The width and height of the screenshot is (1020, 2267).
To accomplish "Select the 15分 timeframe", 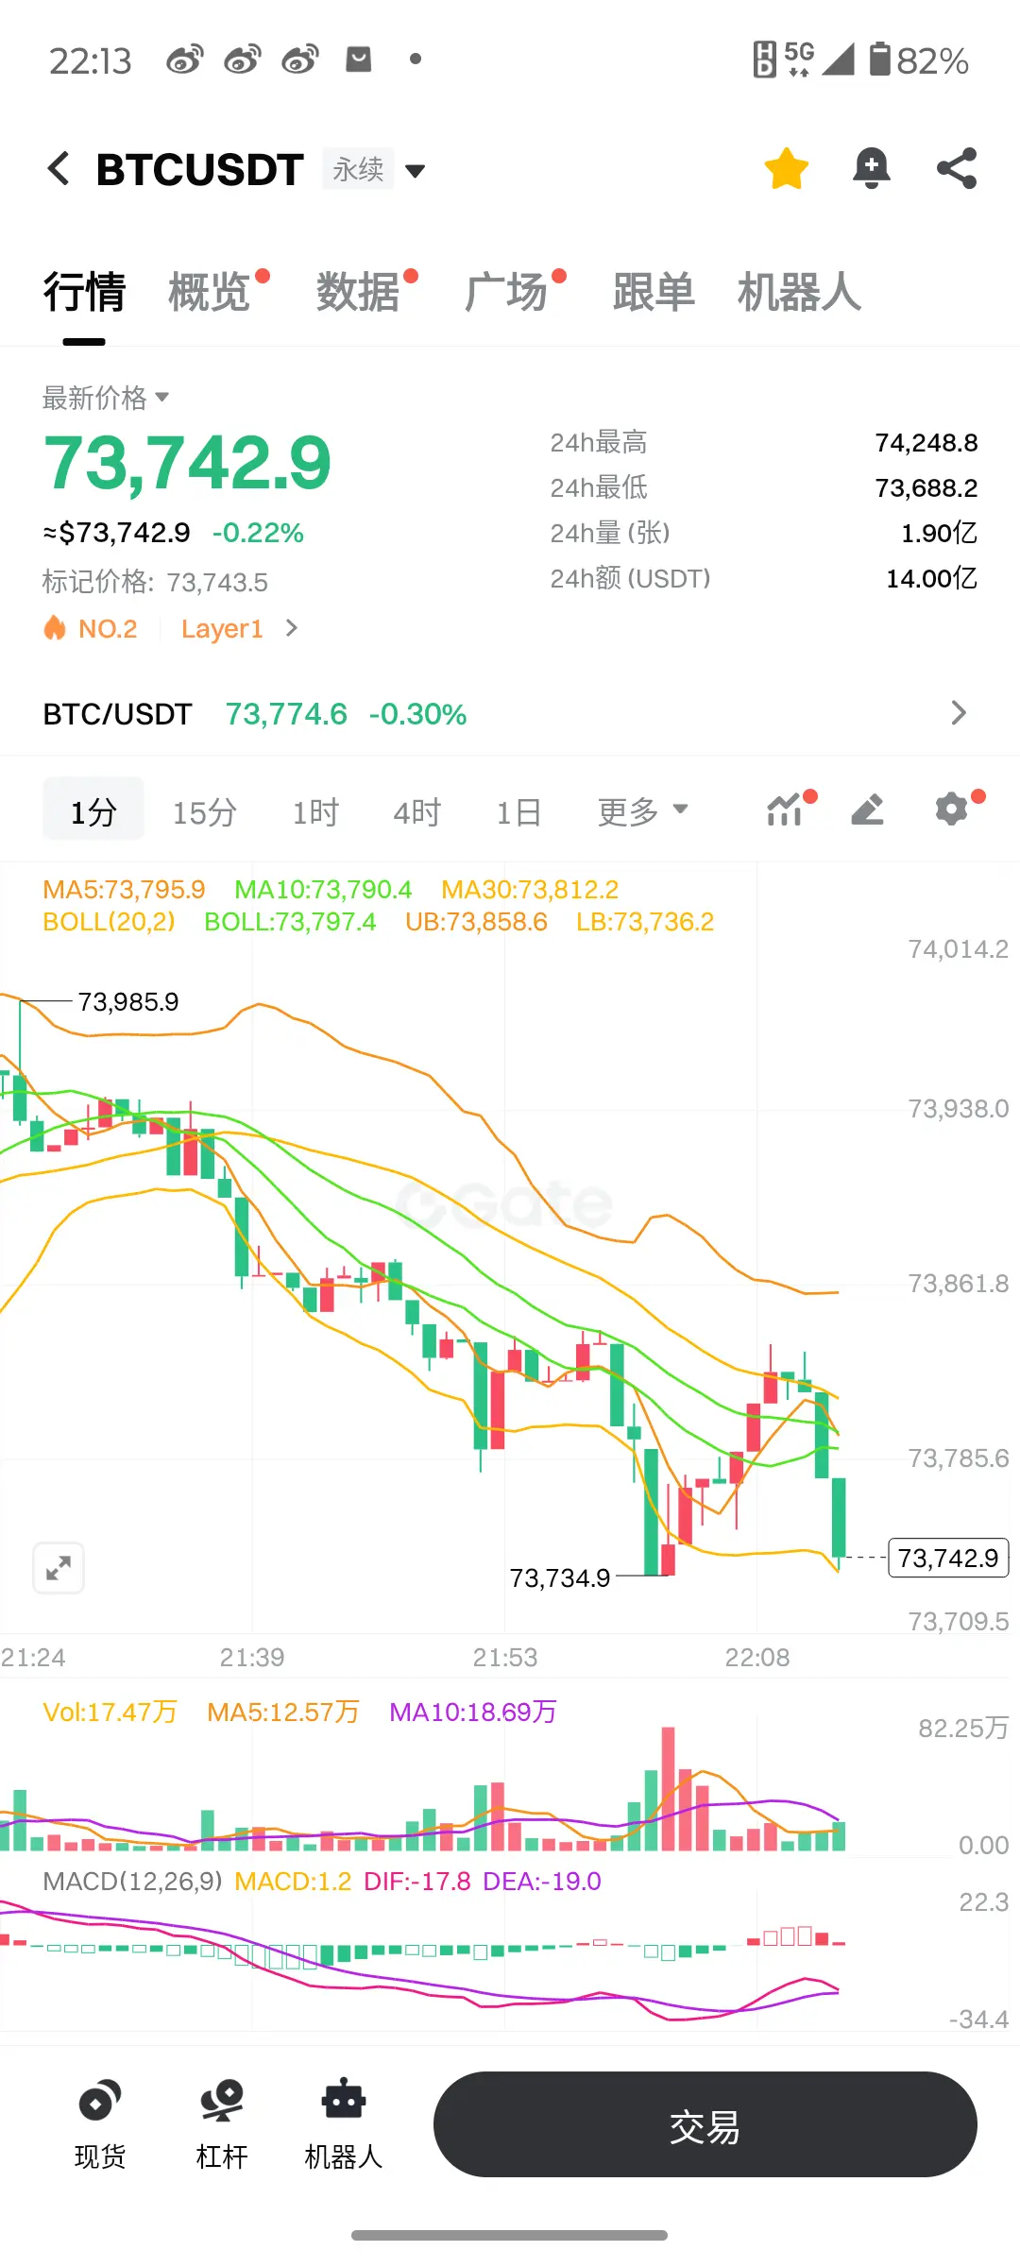I will click(x=204, y=812).
